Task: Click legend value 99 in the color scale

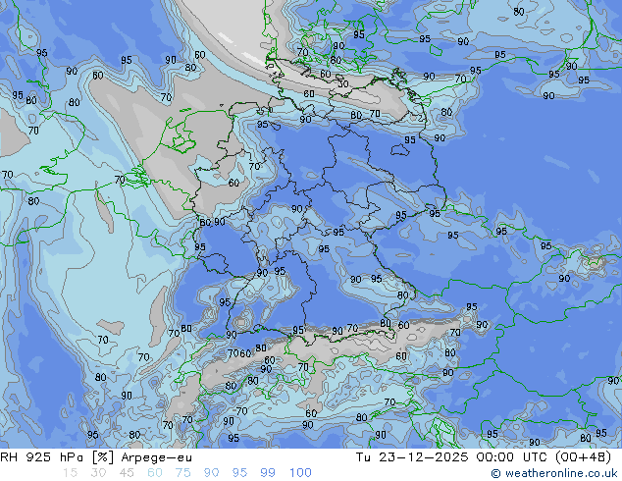Action: coord(268,473)
